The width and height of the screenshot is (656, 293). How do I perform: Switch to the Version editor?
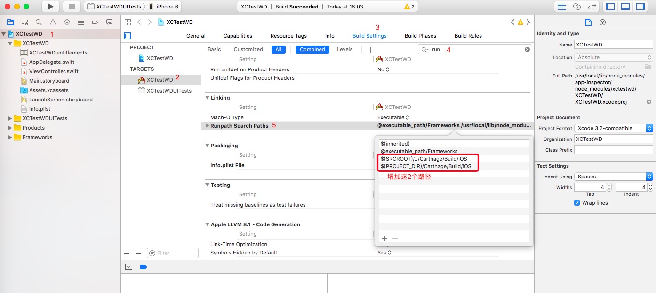(592, 7)
